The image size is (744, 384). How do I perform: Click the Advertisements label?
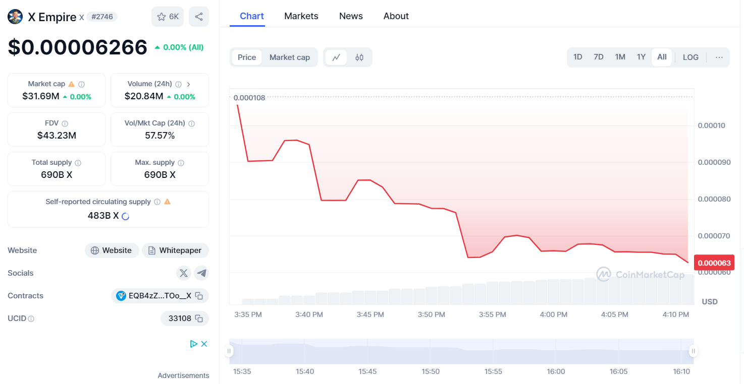(x=183, y=375)
